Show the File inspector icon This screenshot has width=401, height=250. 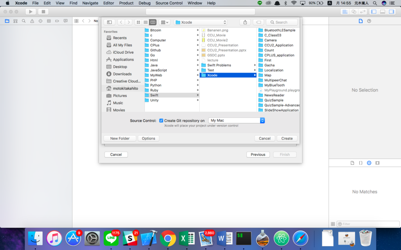pyautogui.click(x=361, y=21)
